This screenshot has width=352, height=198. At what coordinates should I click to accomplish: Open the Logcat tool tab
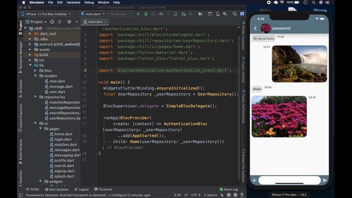pyautogui.click(x=82, y=189)
